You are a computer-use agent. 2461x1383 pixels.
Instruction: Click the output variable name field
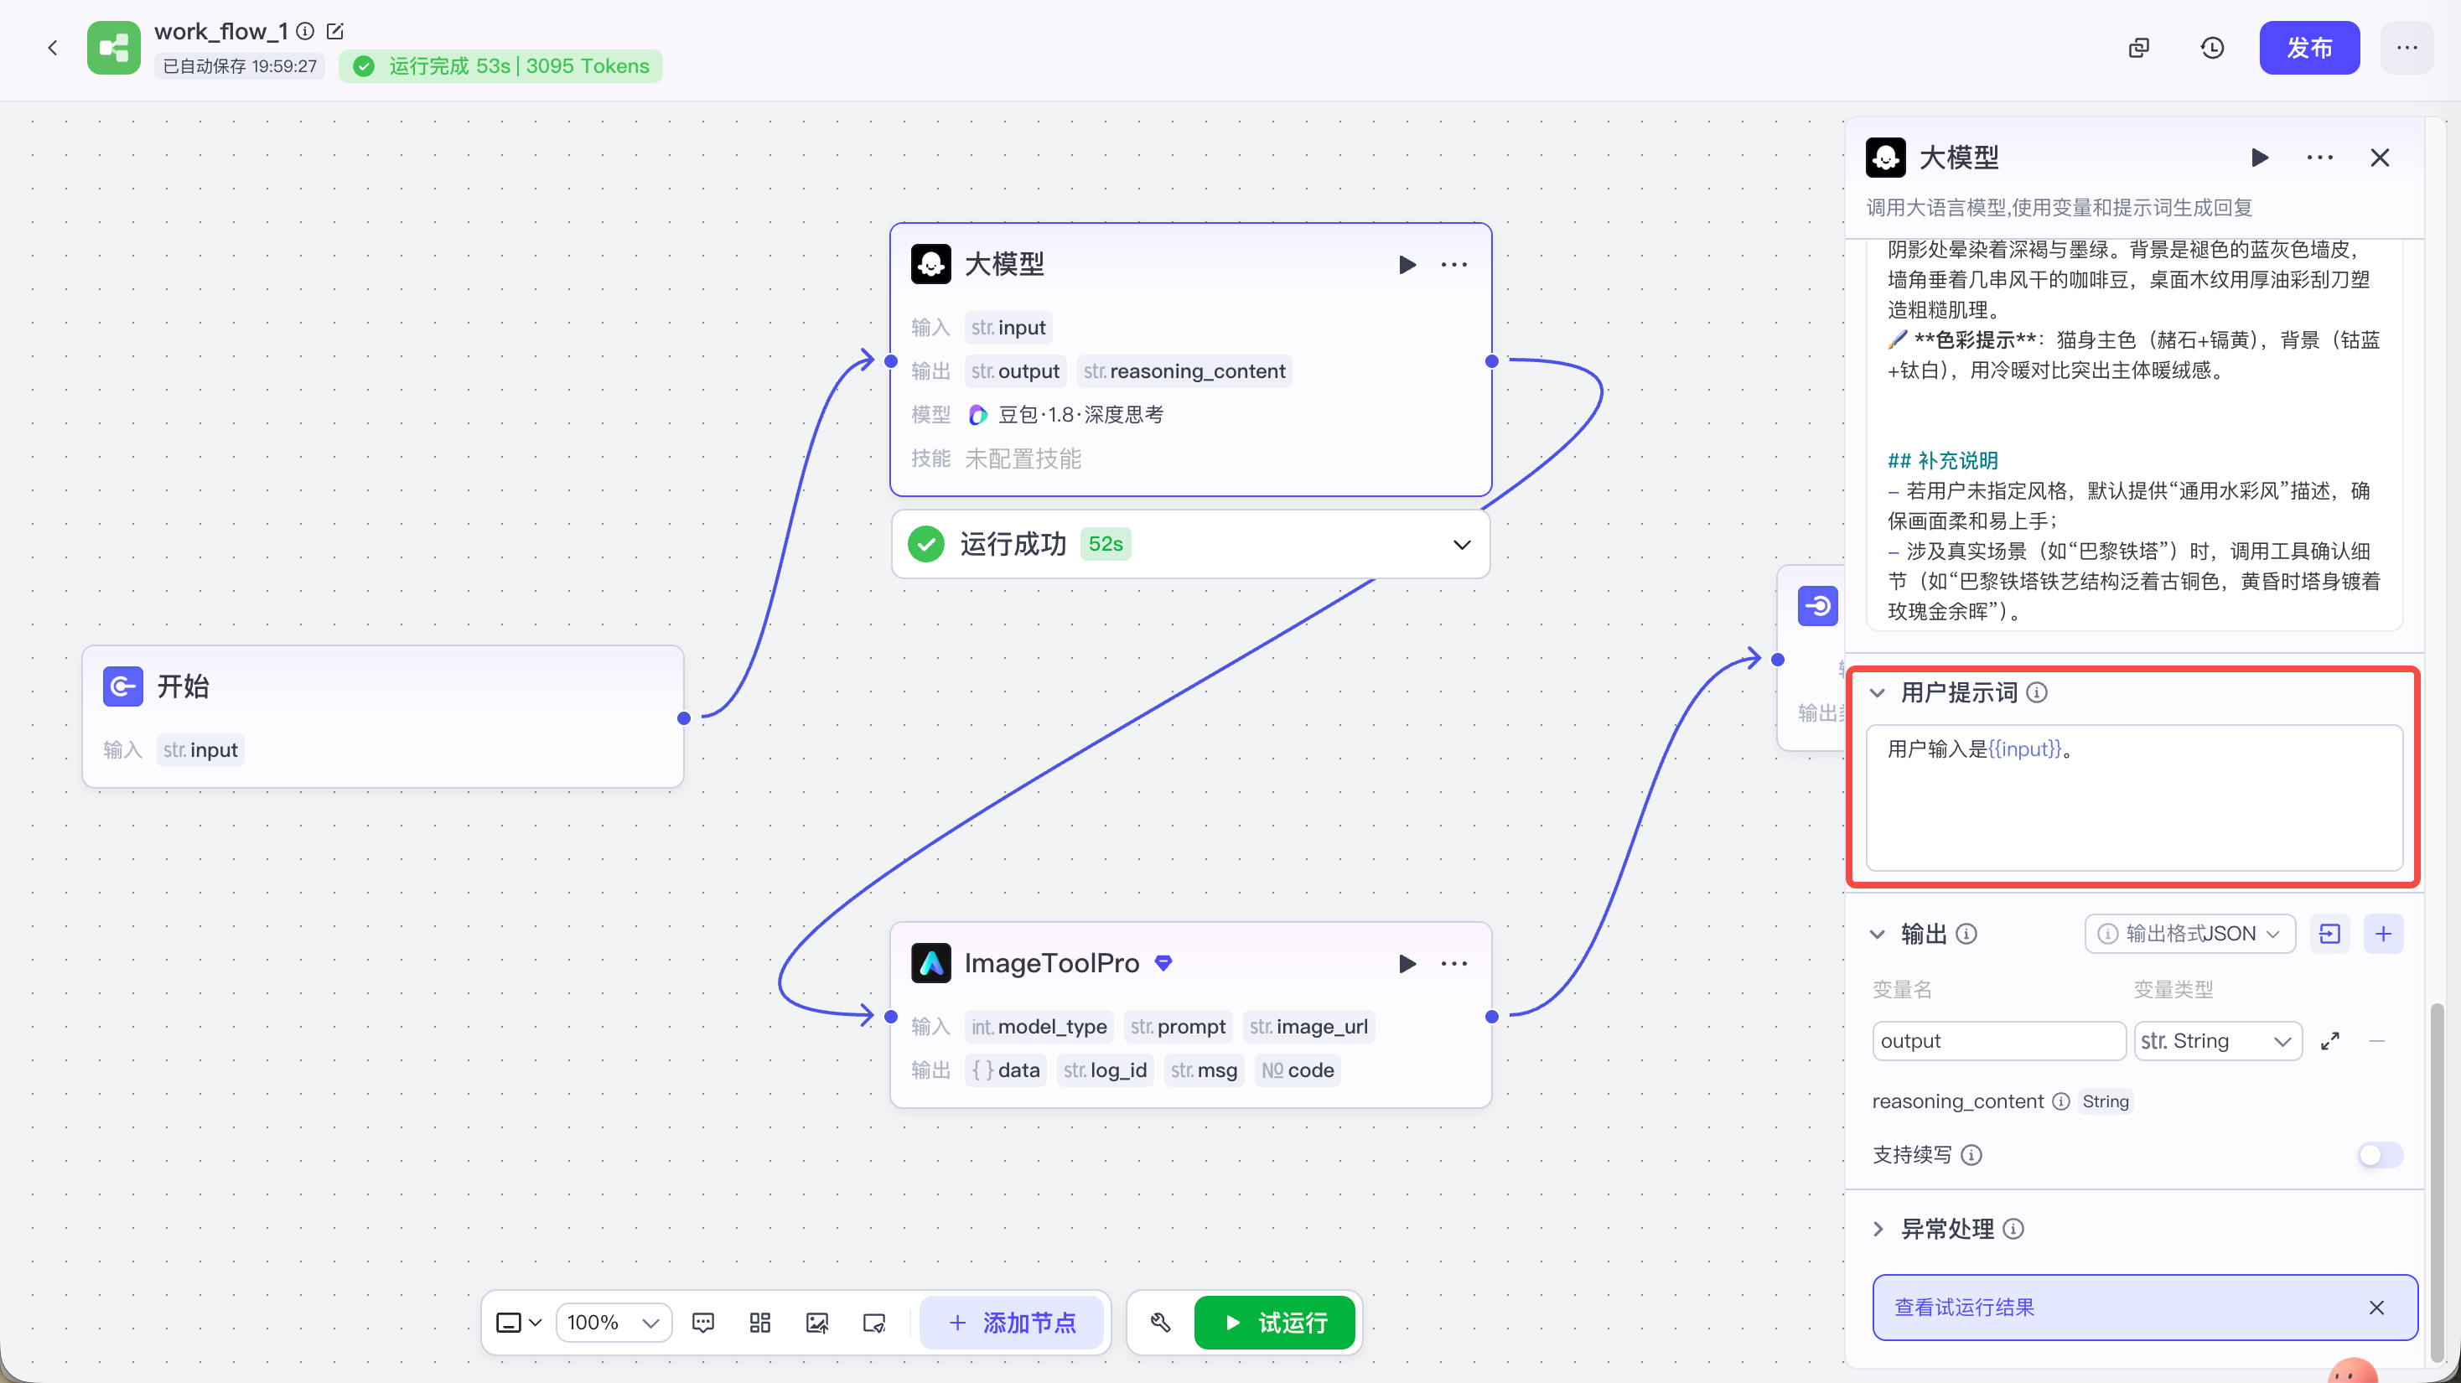click(x=1998, y=1041)
